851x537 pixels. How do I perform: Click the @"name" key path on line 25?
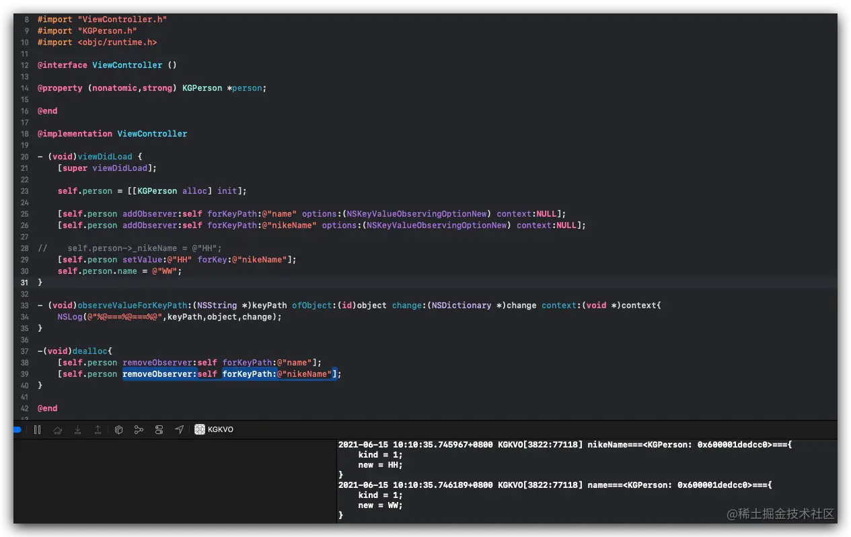click(x=279, y=214)
